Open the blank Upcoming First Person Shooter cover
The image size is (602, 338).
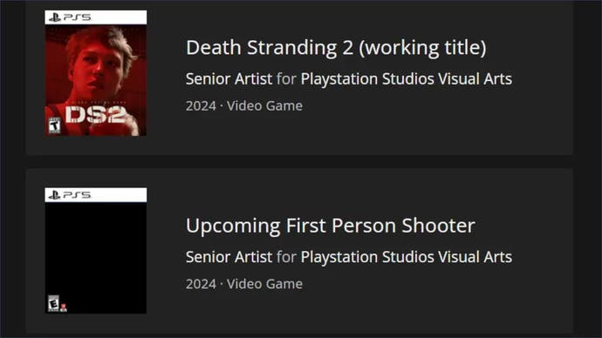coord(96,251)
